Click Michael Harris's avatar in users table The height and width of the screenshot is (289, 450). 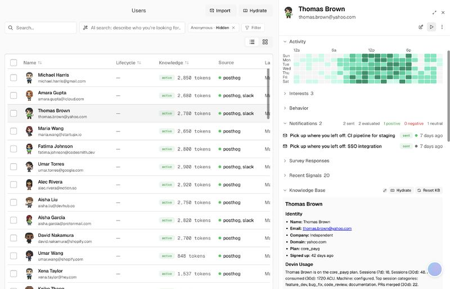coord(29,78)
